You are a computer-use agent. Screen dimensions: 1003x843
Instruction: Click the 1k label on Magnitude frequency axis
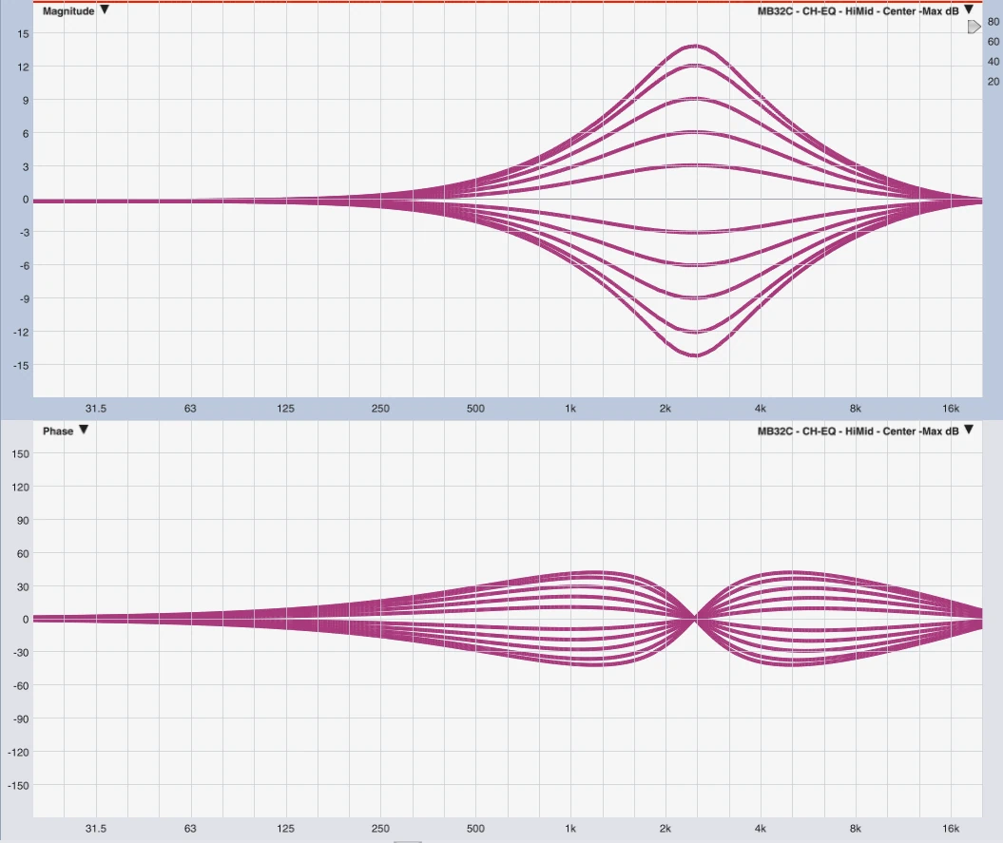(570, 409)
